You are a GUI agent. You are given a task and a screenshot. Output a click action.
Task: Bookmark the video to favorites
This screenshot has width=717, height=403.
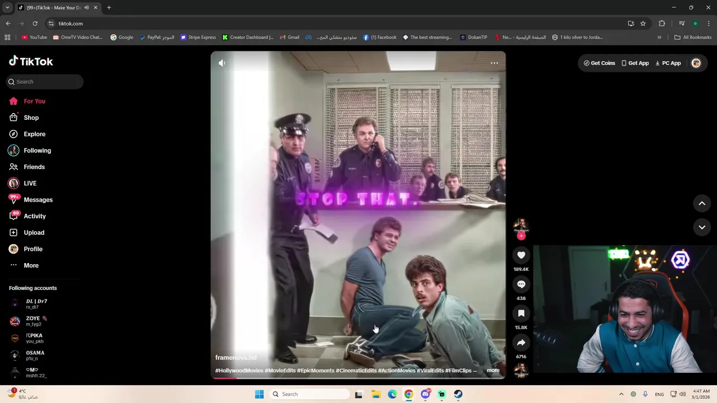pos(521,313)
